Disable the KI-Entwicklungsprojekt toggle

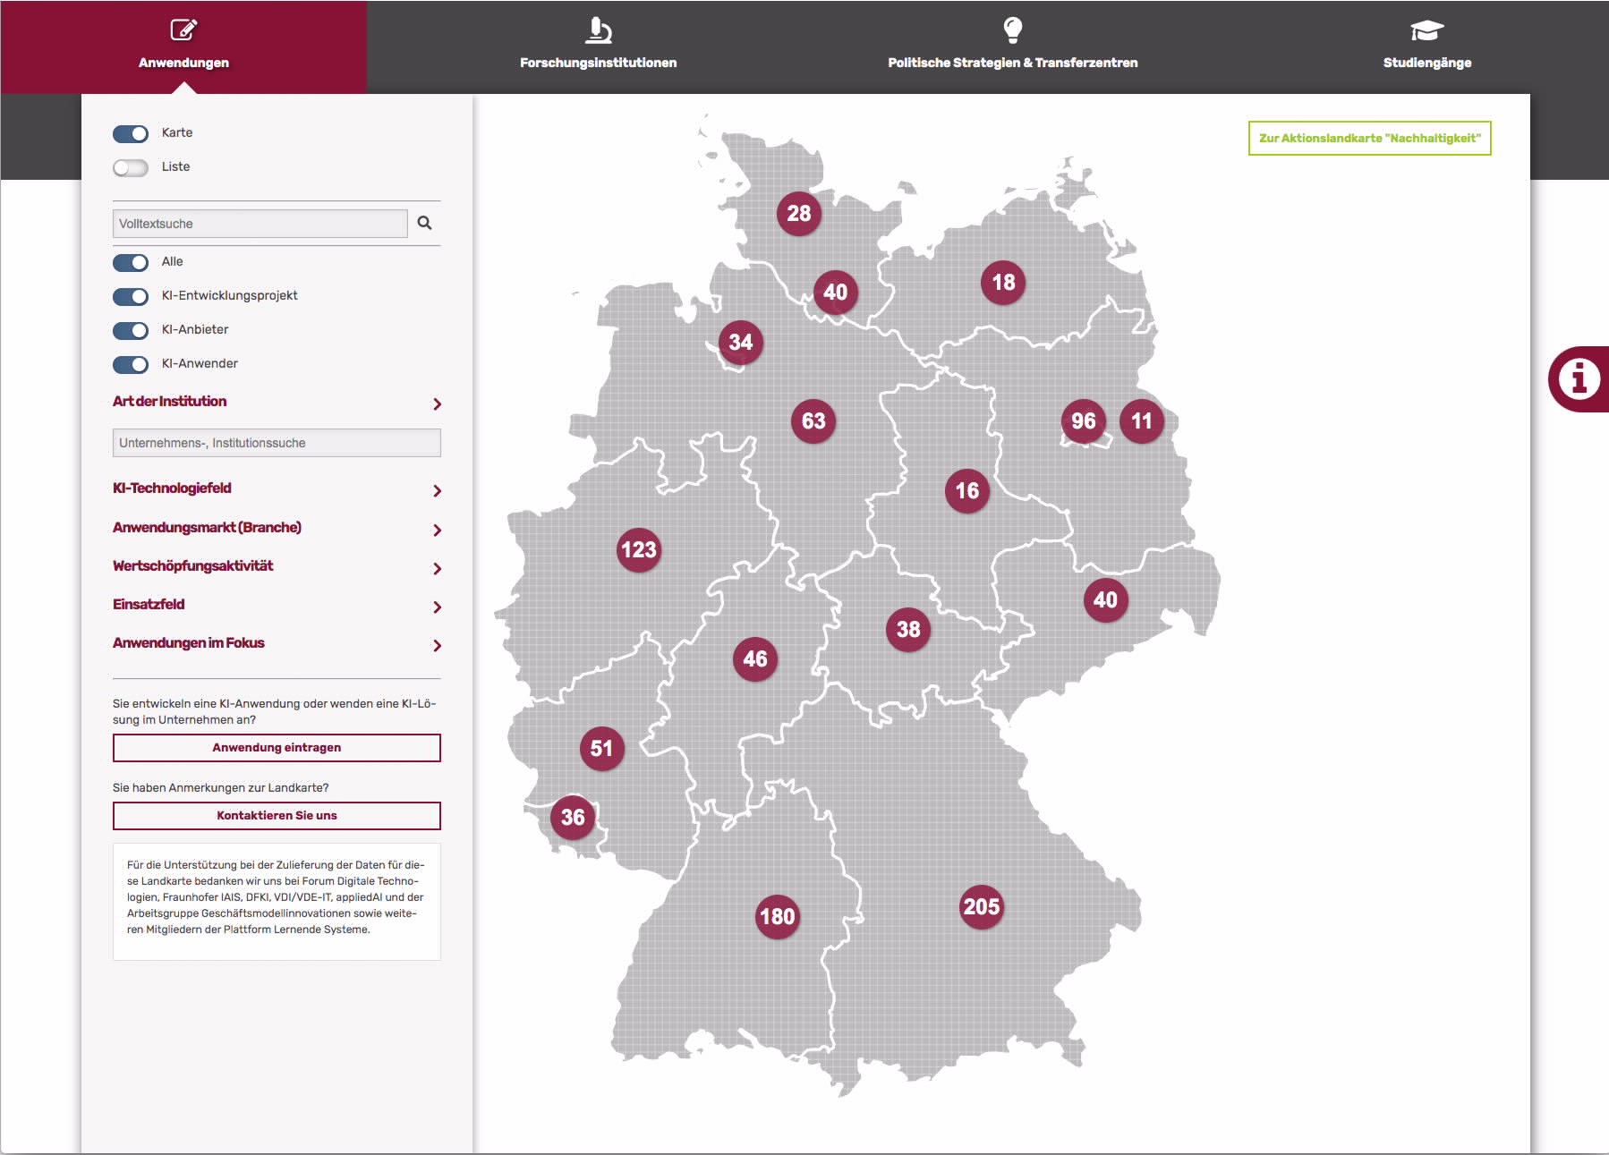[131, 296]
